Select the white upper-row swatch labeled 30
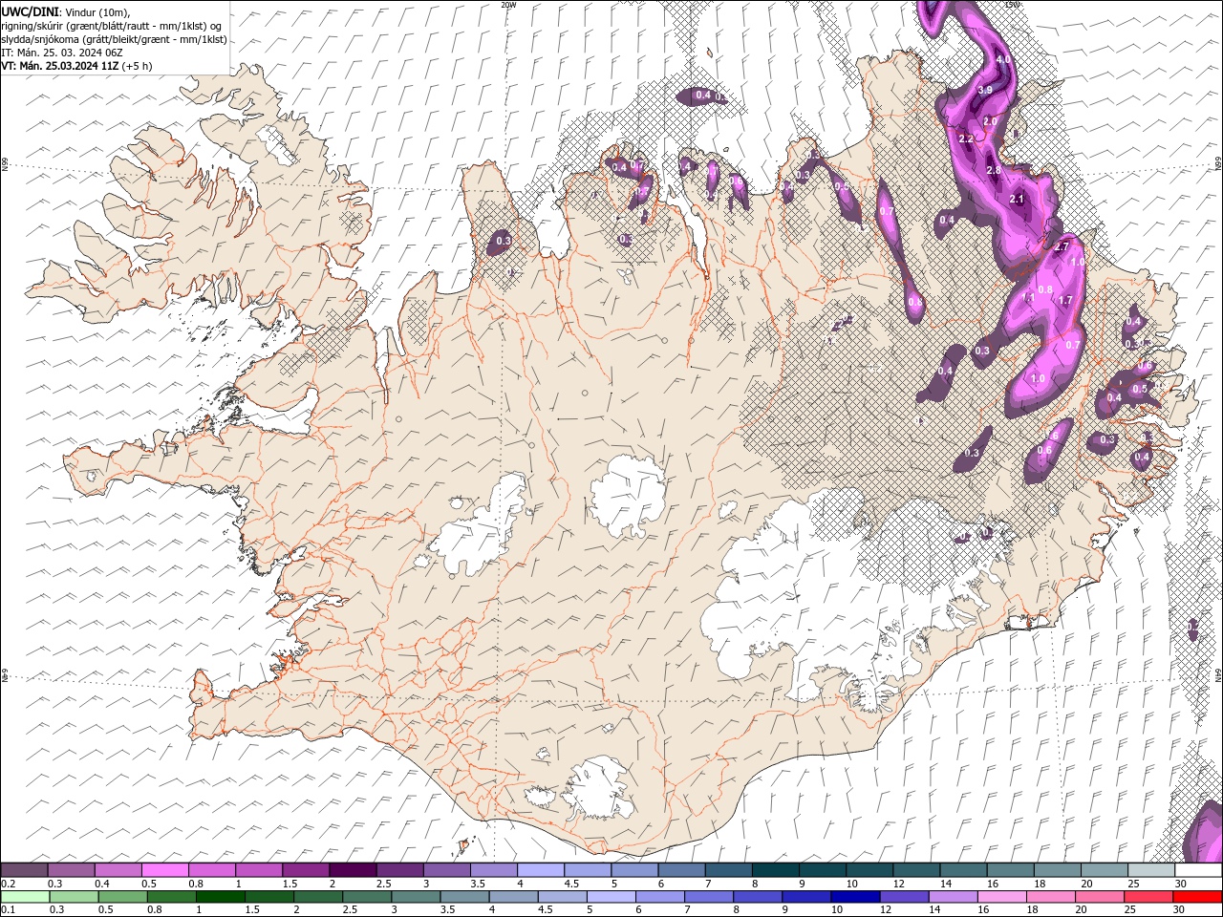 [1199, 869]
